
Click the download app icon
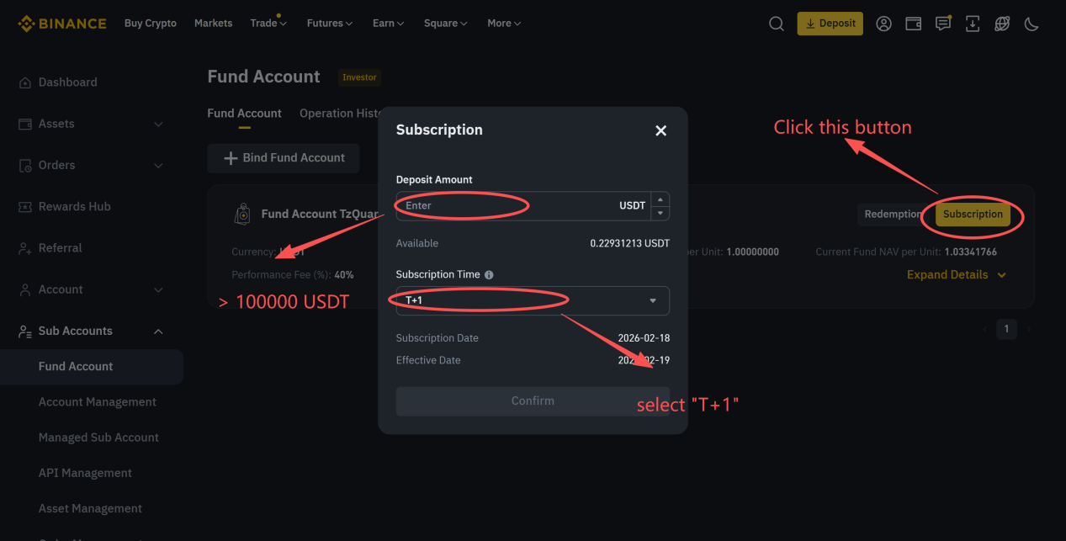(973, 24)
